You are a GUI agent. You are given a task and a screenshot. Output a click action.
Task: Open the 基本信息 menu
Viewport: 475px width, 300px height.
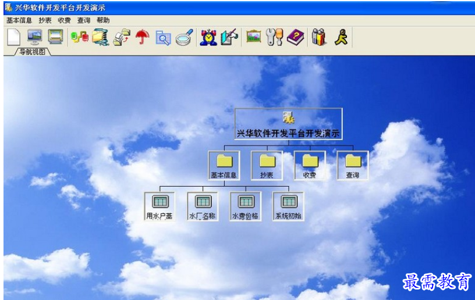(x=19, y=20)
